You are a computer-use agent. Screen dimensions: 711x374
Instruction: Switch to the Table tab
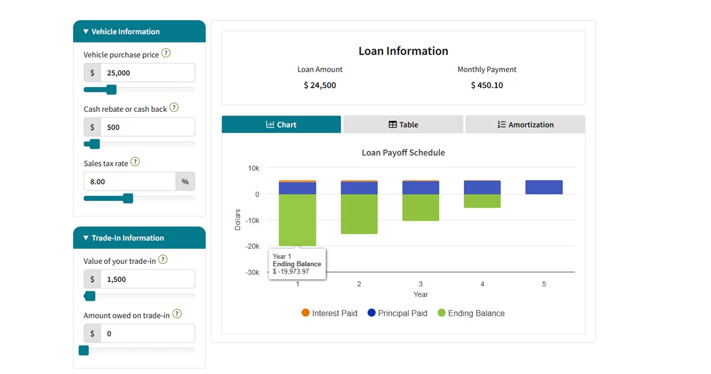[x=403, y=124]
